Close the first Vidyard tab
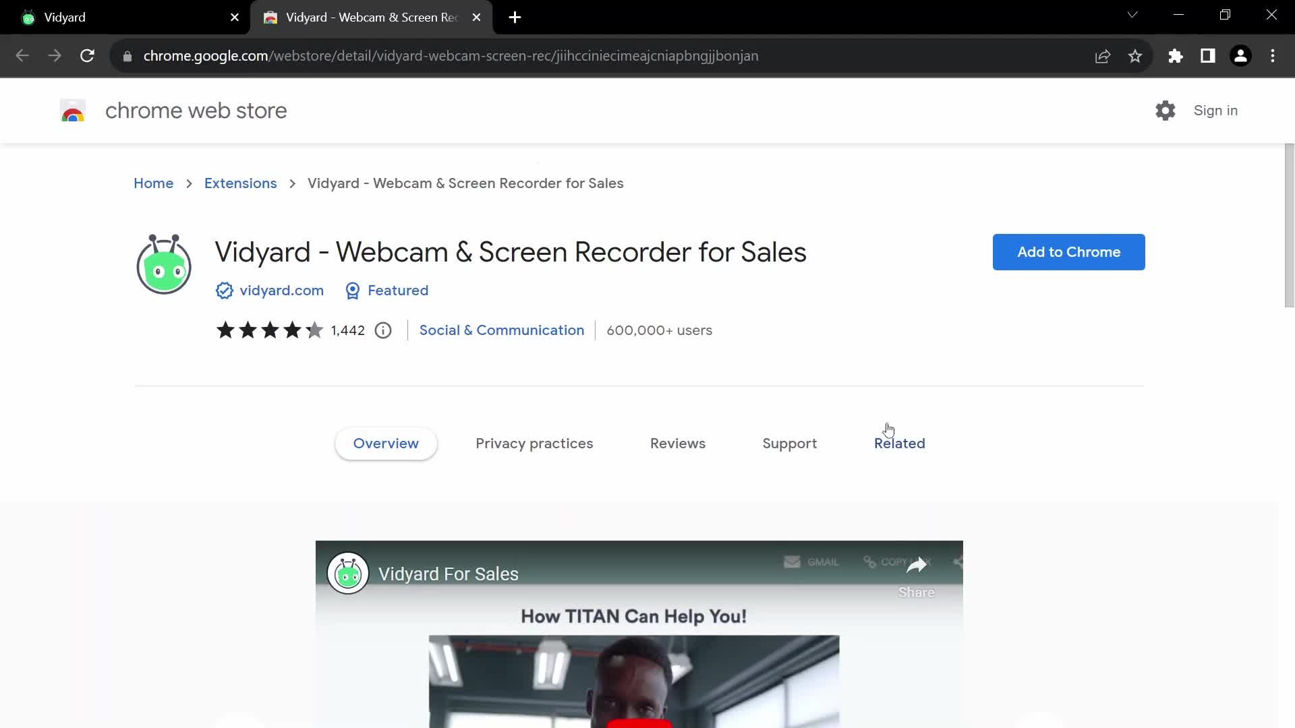 coord(235,18)
